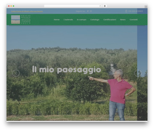Minimize the window with yellow button
154x131 pixels.
[11, 6]
